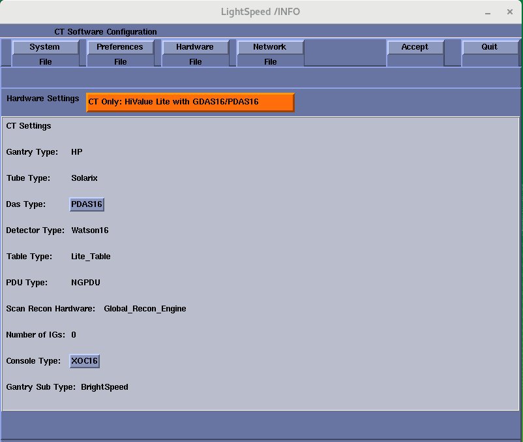Viewport: 523px width, 442px height.
Task: Open the System configuration menu
Action: click(45, 47)
